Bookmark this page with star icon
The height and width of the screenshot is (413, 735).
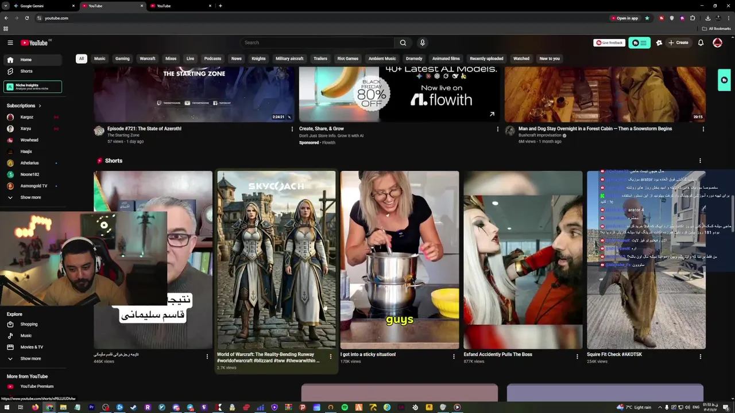[x=647, y=18]
